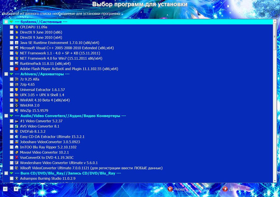
Task: Go back with the Назад button
Action: (176, 189)
